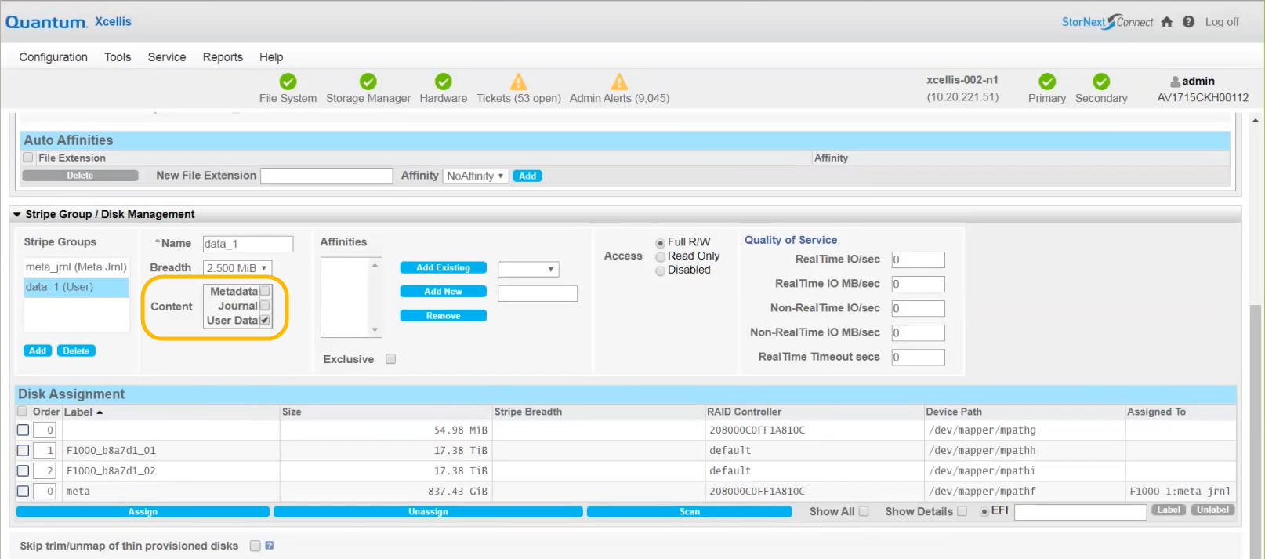Open the Reports menu
1265x559 pixels.
point(223,57)
